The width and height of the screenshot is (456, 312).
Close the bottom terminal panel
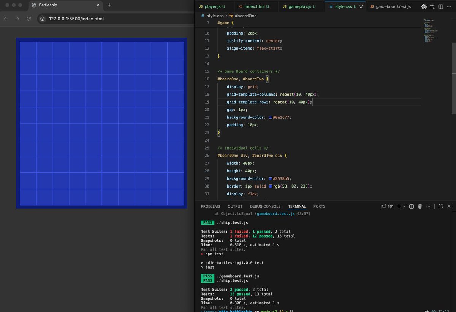coord(449,206)
